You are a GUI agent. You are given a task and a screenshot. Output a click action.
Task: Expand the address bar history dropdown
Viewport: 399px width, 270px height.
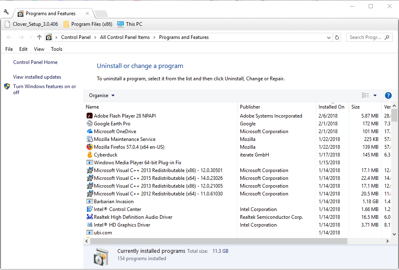(329, 37)
